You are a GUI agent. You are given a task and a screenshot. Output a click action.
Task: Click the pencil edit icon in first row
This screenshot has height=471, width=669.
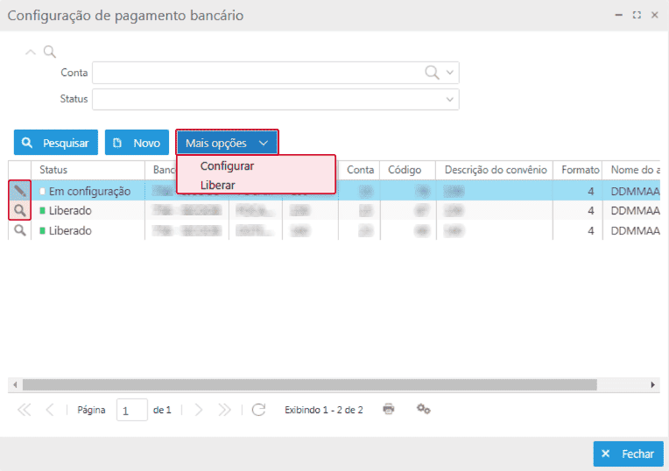[x=19, y=191]
